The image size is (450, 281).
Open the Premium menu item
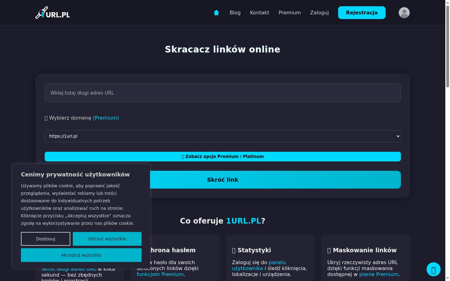(289, 12)
